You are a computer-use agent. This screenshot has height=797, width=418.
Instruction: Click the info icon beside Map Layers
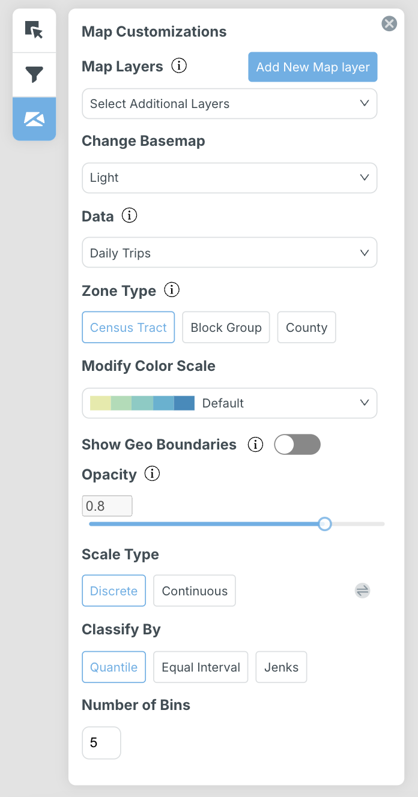coord(179,66)
